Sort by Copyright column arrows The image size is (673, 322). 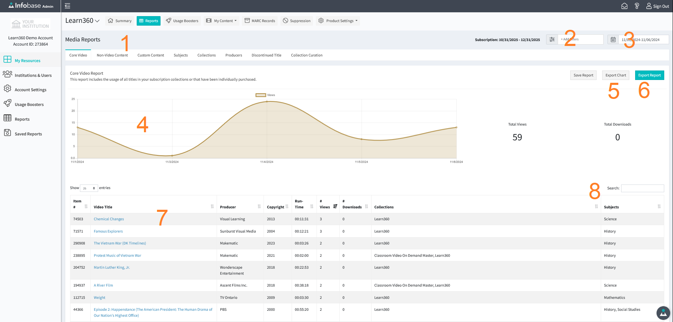click(287, 207)
